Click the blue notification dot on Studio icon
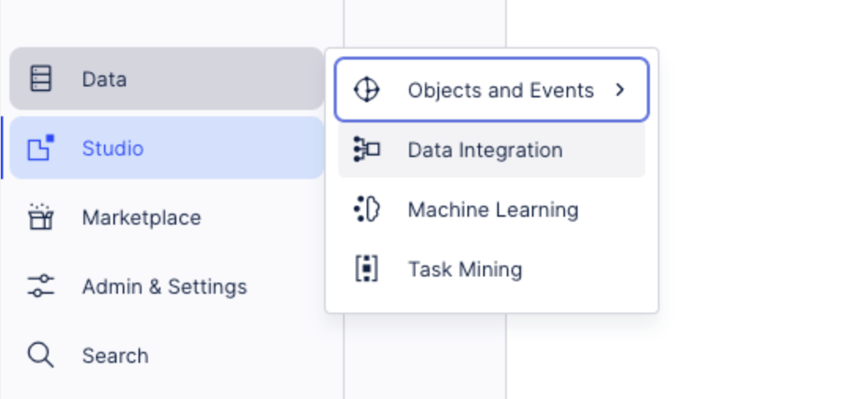The width and height of the screenshot is (864, 399). coord(50,139)
